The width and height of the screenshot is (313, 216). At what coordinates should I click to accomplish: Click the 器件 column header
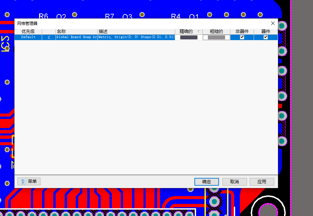(x=266, y=32)
